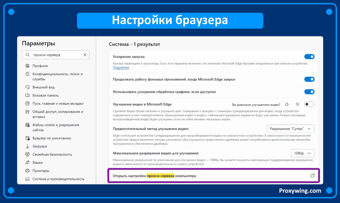Click thumbs-up for video enhancement feedback
This screenshot has height=203, width=340.
pos(287,104)
